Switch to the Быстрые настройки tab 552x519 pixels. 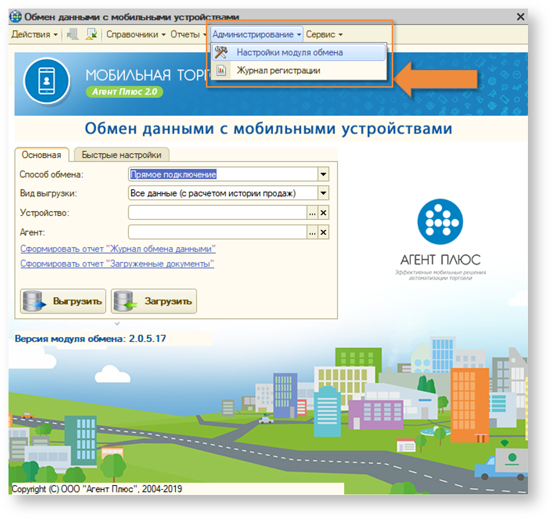tap(121, 155)
